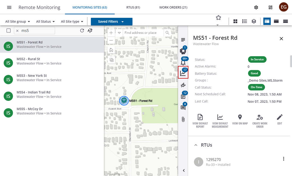
Task: Switch to list view layout
Action: (244, 21)
